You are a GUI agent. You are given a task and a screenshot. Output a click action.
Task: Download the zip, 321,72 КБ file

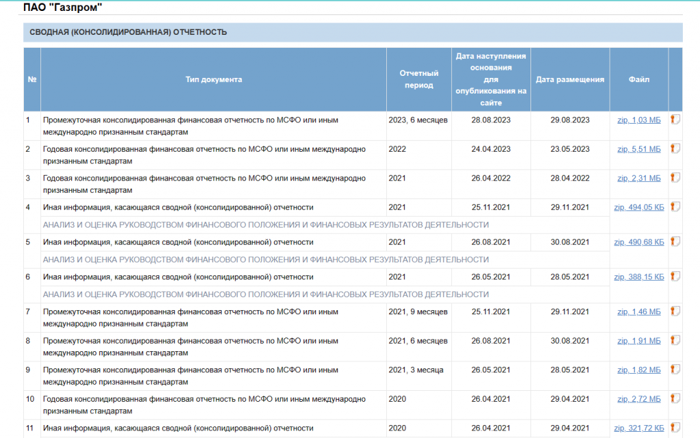tap(638, 428)
